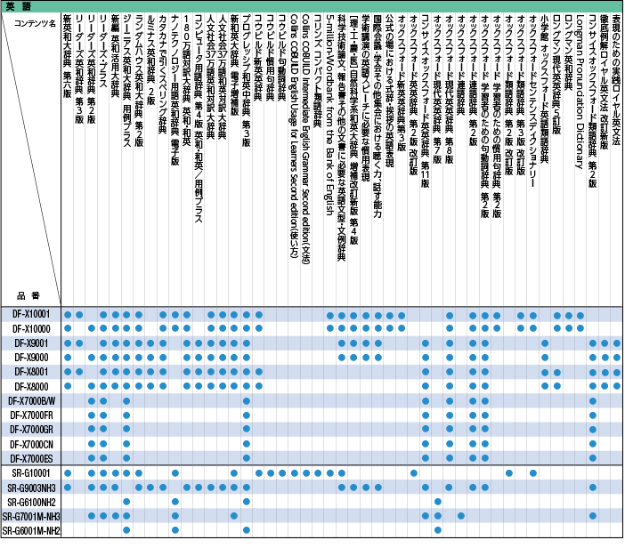Click DF-X10001 dot under 新英和大辞典 第六版

click(68, 315)
